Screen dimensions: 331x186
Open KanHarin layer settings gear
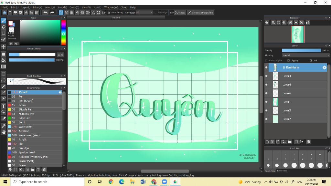[x=325, y=67]
